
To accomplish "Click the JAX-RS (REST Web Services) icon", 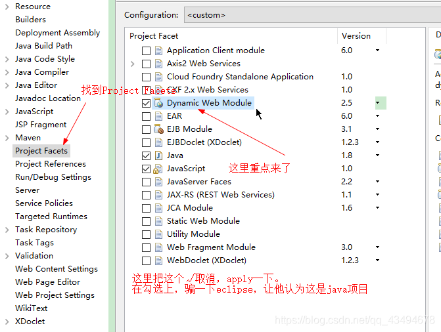I will point(158,195).
